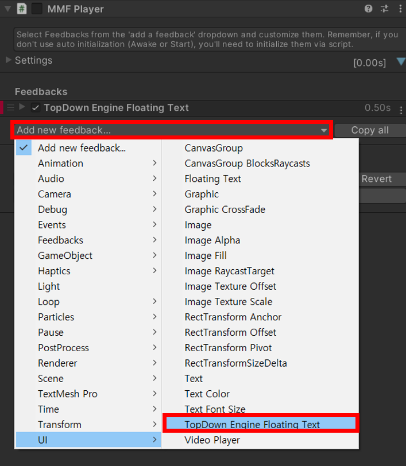Disable the TopDown Engine Floating Text feedback checkbox
Image resolution: width=406 pixels, height=466 pixels.
tap(36, 107)
